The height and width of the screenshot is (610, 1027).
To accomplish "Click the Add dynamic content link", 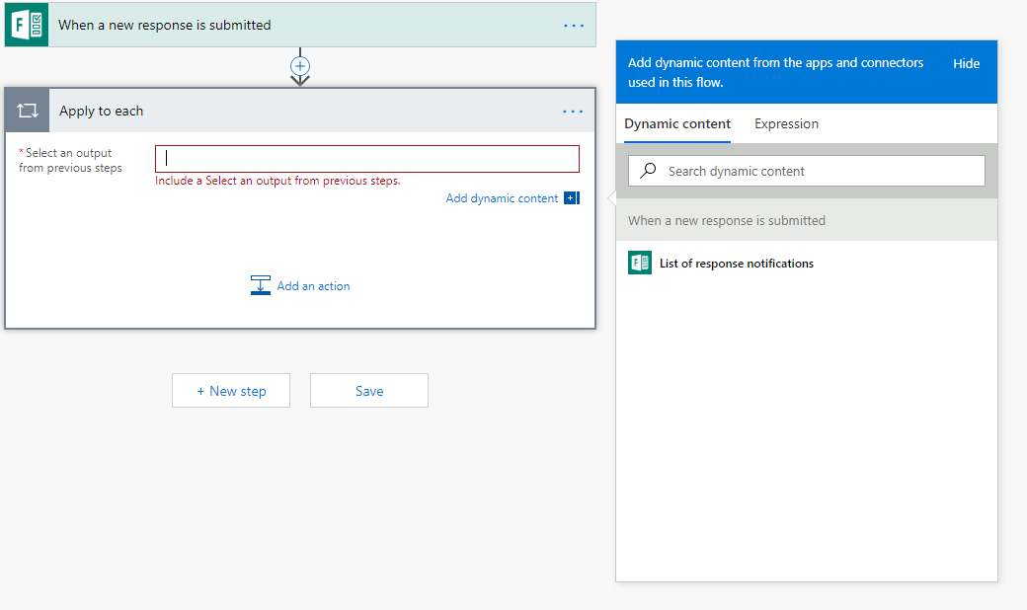I will [x=502, y=198].
